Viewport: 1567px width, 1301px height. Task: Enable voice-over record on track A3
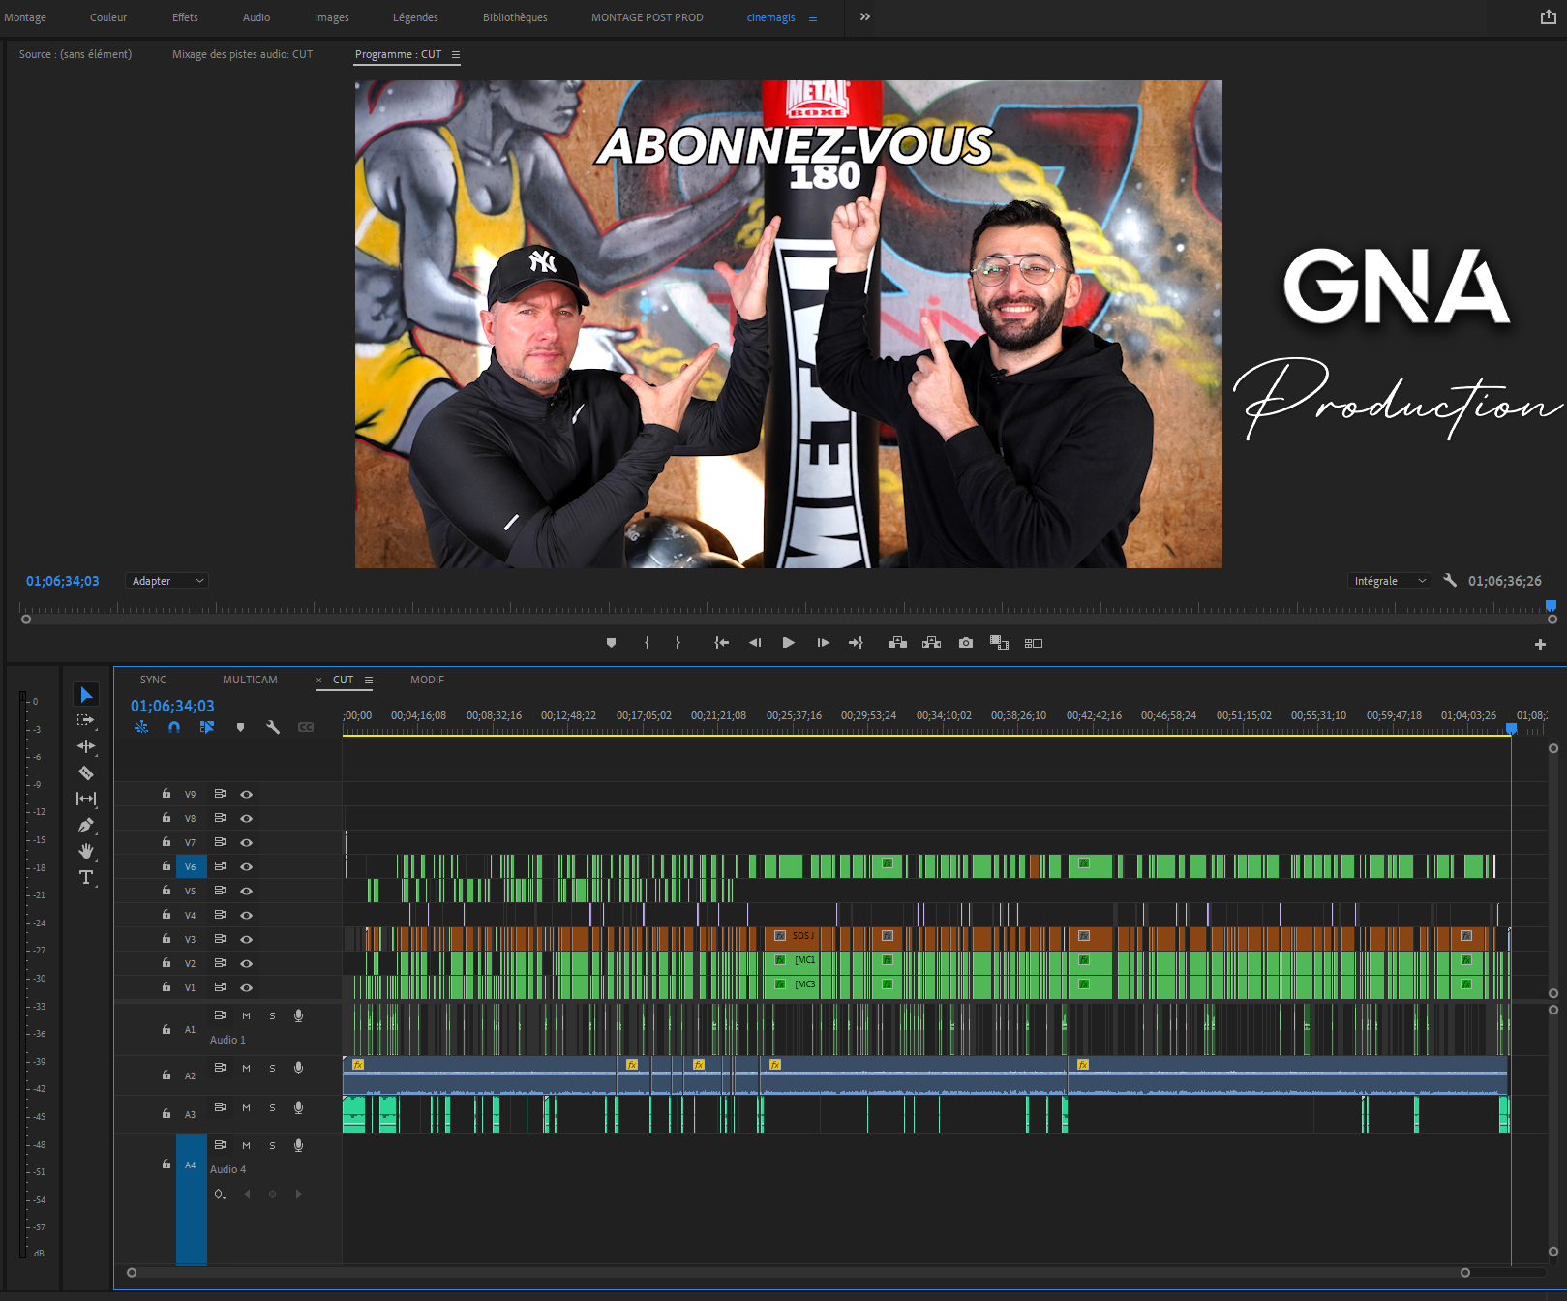click(299, 1107)
